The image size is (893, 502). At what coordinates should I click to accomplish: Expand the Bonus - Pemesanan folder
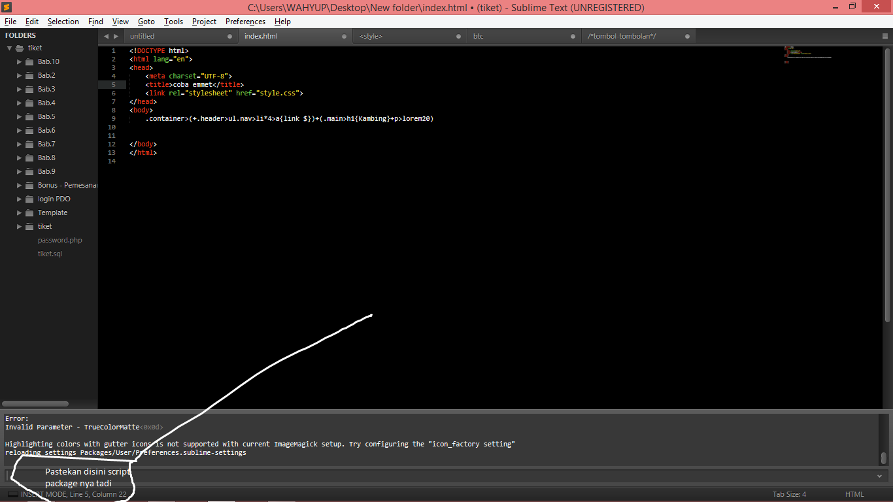[x=20, y=185]
